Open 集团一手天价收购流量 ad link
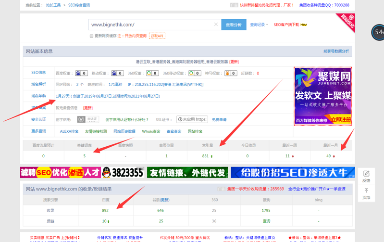Viewport: 384px width, 242px height. 255,189
